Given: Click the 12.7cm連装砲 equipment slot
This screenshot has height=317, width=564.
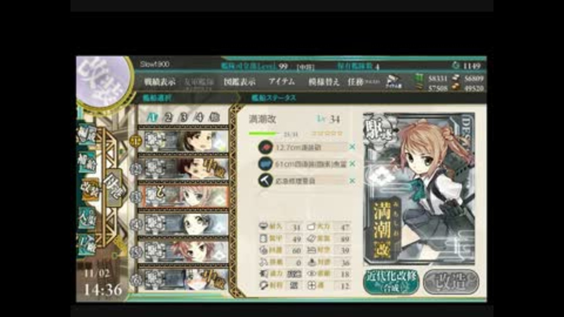Looking at the screenshot, I should (303, 147).
